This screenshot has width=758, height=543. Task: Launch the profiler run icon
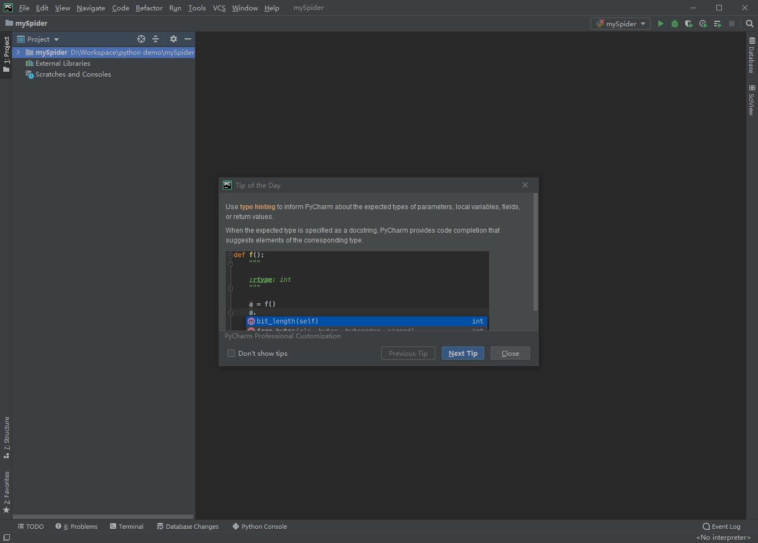click(x=703, y=24)
